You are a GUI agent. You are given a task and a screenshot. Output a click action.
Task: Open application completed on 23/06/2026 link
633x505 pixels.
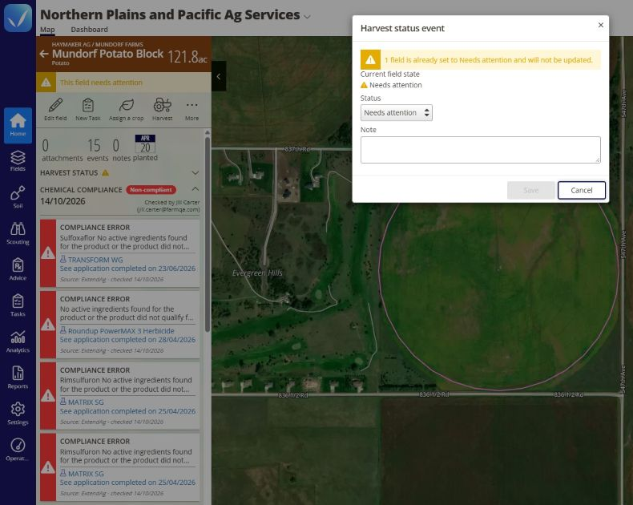point(127,269)
